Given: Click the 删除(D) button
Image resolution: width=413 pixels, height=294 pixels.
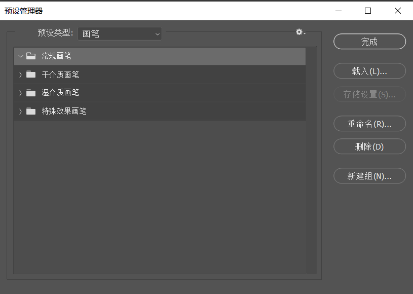Looking at the screenshot, I should [369, 146].
